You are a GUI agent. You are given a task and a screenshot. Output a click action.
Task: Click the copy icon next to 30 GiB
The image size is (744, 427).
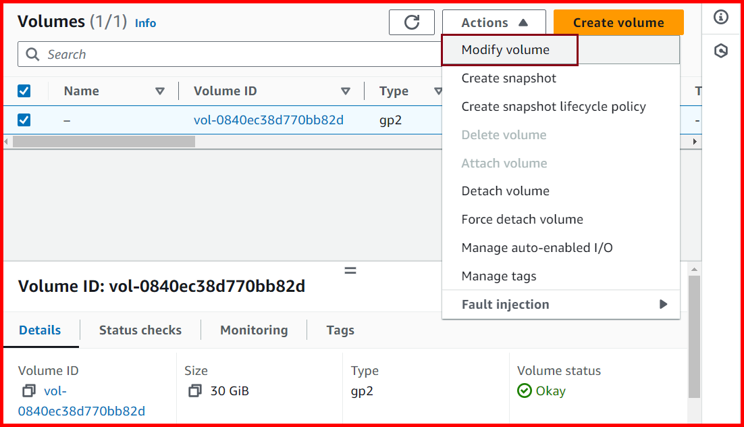click(194, 391)
